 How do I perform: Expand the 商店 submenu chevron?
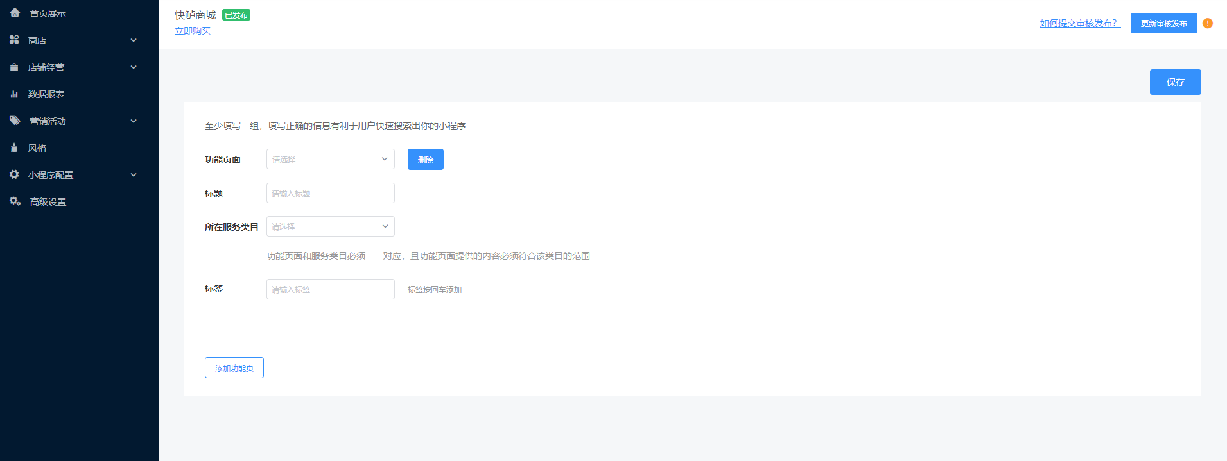tap(134, 40)
